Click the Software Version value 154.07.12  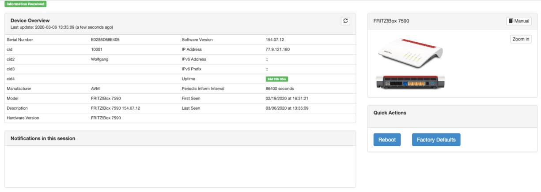click(275, 40)
